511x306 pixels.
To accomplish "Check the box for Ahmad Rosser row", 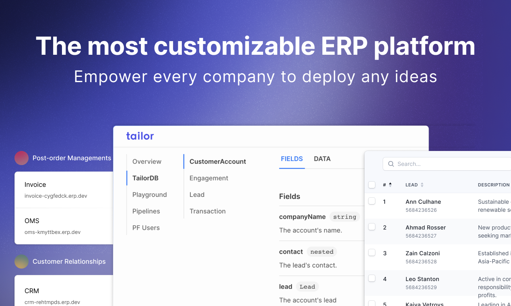I will pos(372,227).
